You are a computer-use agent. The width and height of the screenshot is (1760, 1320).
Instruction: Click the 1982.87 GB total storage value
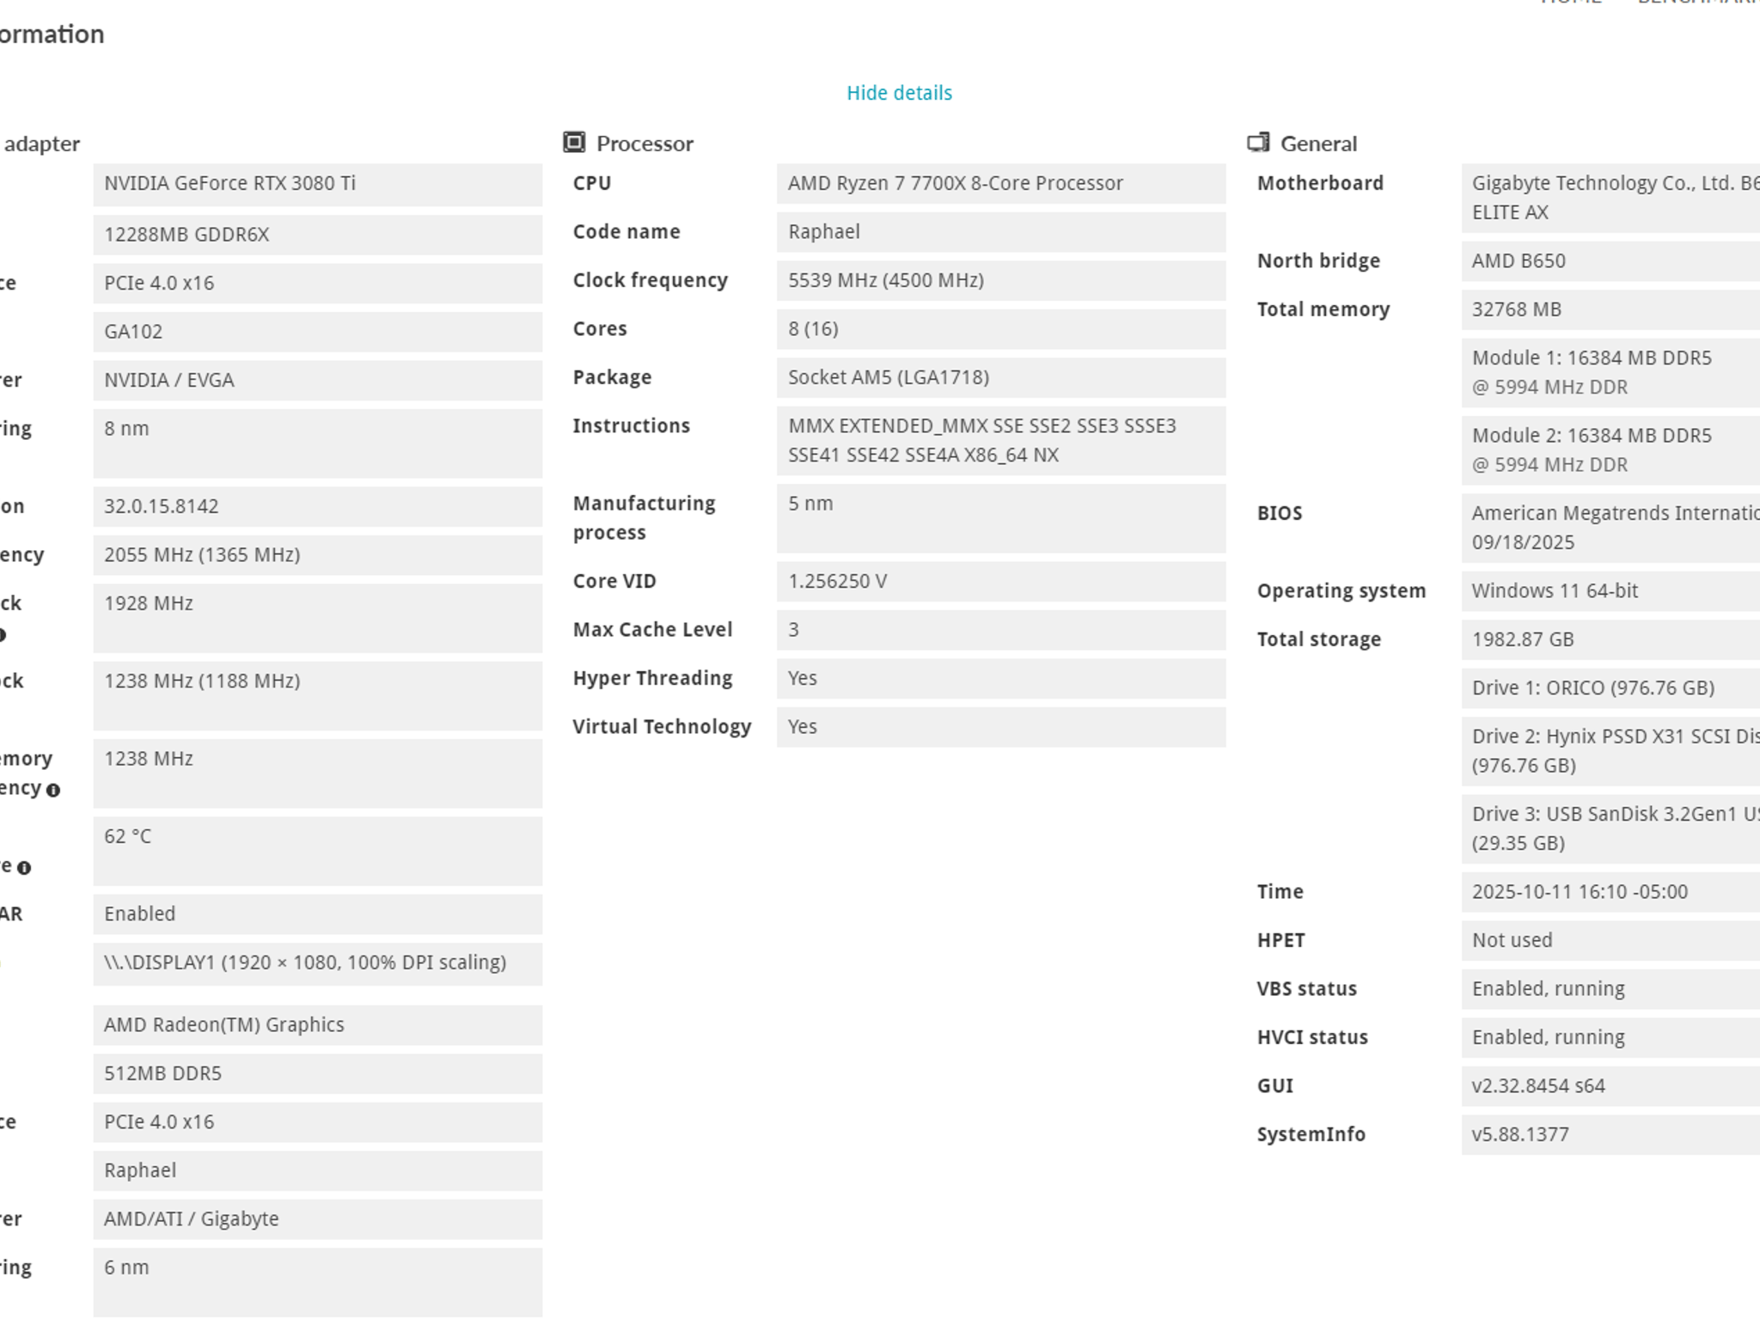click(x=1610, y=640)
